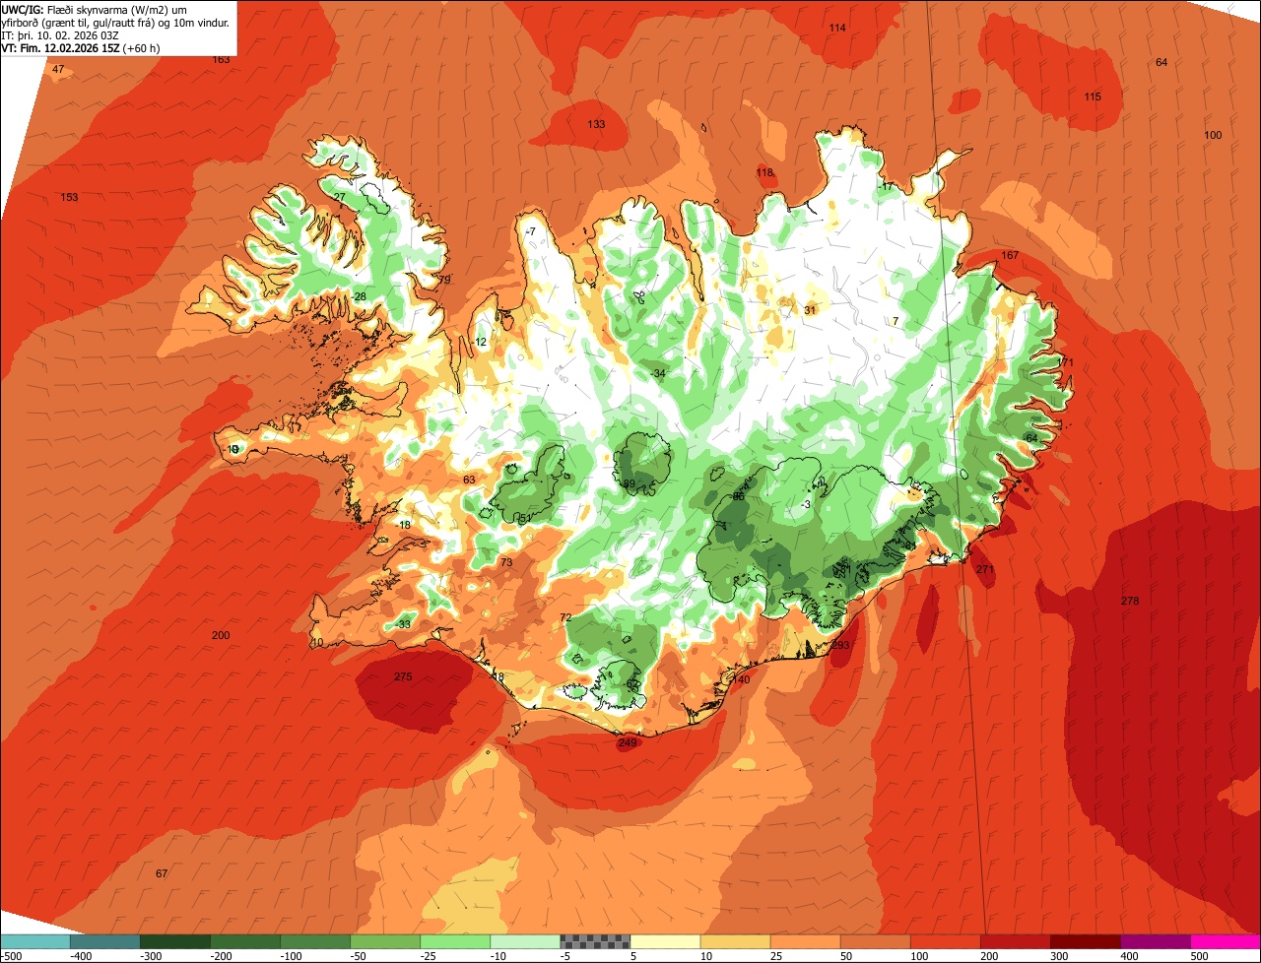Viewport: 1261px width, 963px height.
Task: Click the map value 171 on the east coast
Action: tap(1065, 362)
